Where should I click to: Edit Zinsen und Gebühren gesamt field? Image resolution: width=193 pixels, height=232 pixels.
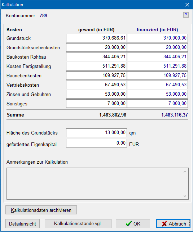point(96,94)
